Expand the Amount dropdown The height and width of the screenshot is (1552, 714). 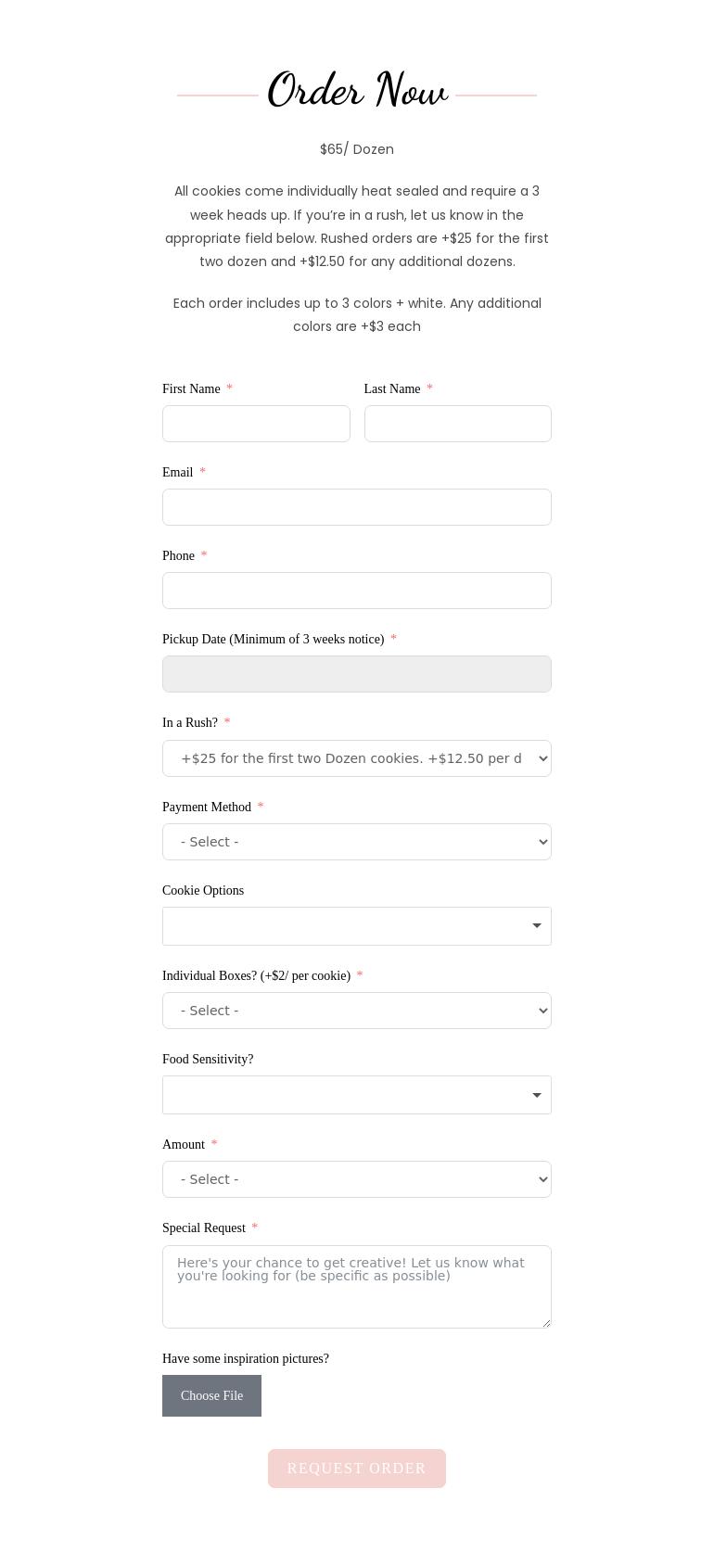[x=357, y=1179]
